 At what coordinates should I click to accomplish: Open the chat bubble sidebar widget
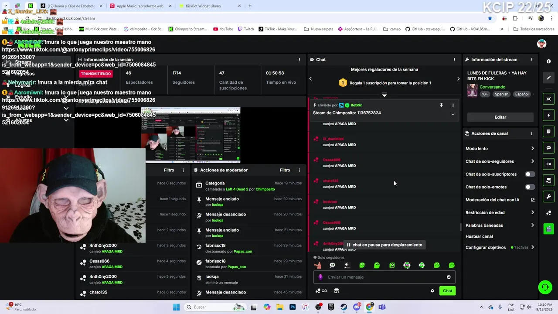(549, 148)
